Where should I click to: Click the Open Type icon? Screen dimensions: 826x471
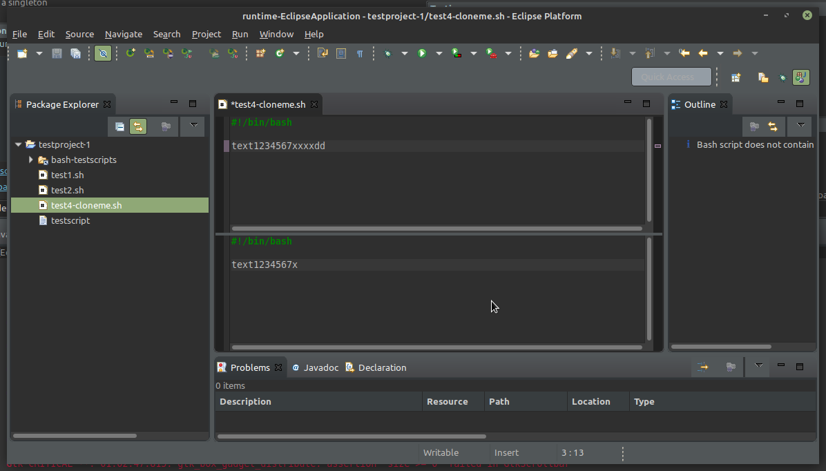point(534,53)
